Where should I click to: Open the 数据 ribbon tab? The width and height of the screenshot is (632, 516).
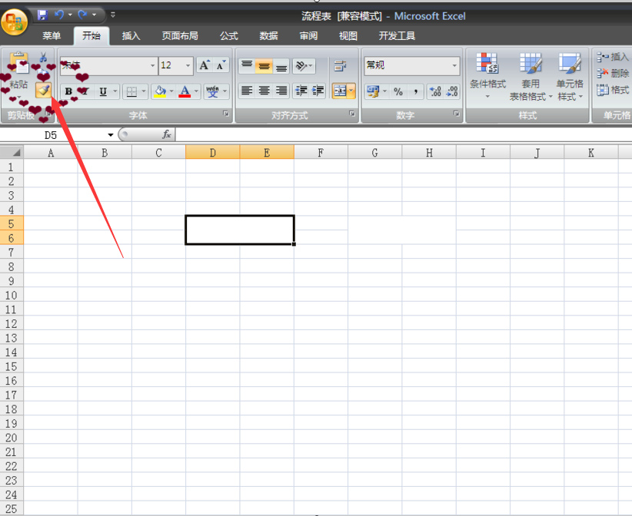(x=268, y=36)
